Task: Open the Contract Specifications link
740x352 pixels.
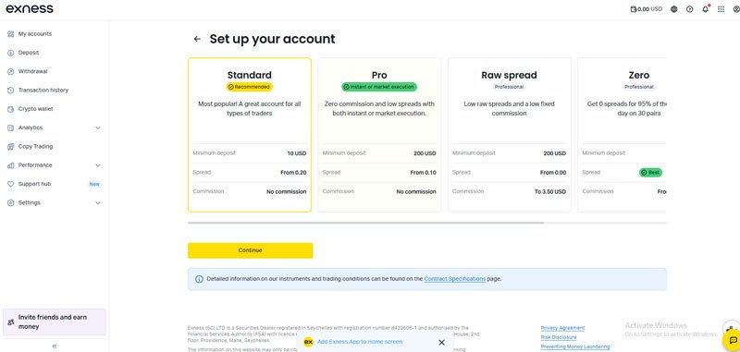Action: 454,279
